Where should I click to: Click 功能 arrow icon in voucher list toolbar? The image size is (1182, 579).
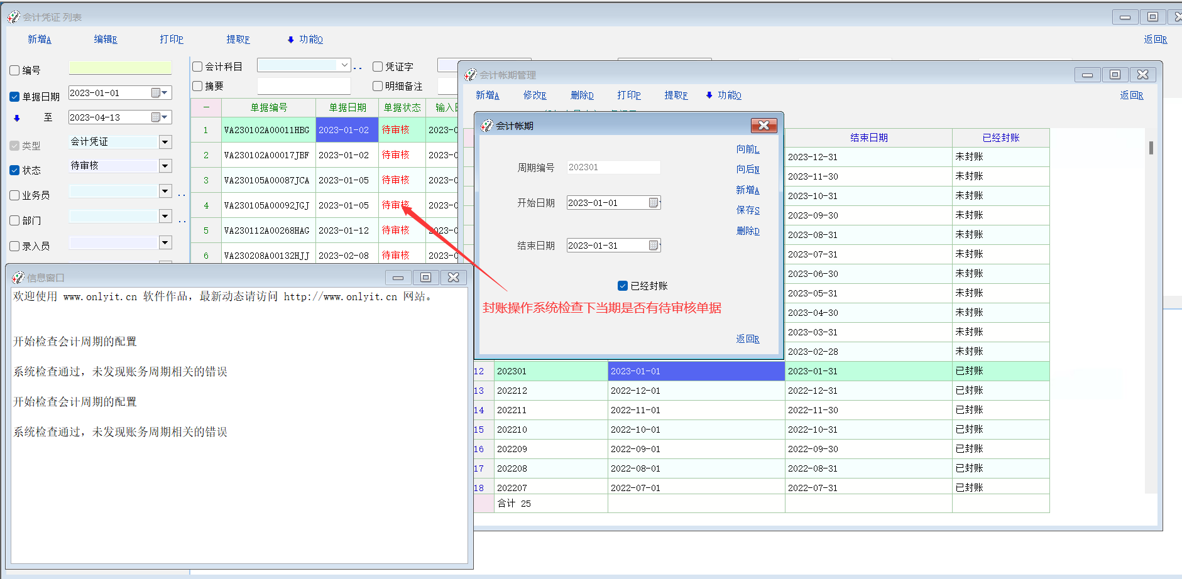(x=290, y=40)
